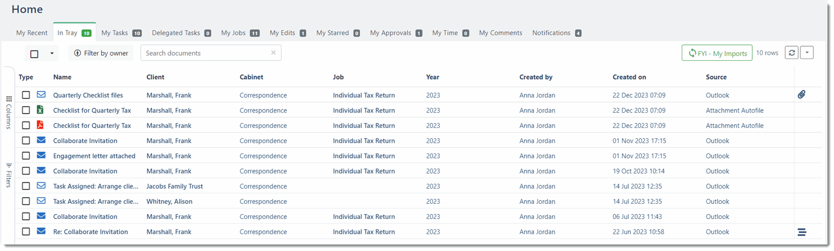Screen dimensions: 834x251
Task: Open the My Approvals tab
Action: click(396, 33)
